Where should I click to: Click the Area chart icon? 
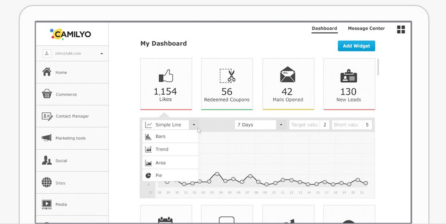pos(149,163)
